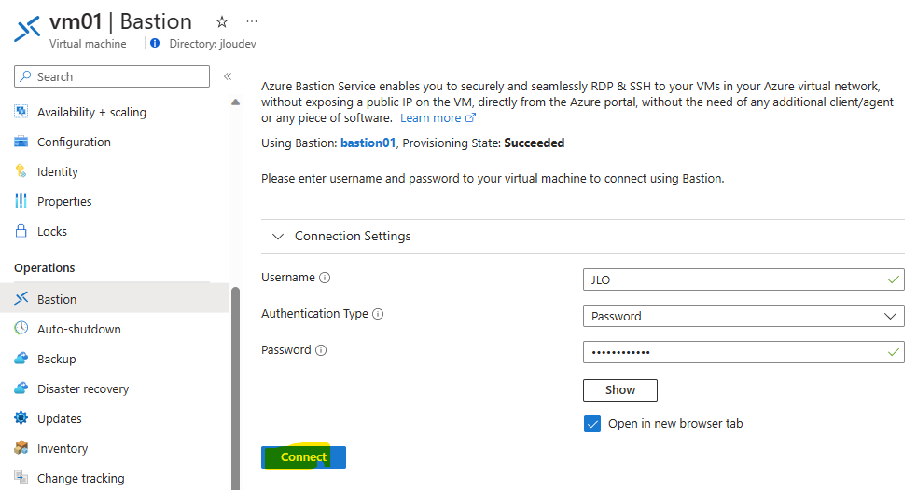Click the Connect button

[x=303, y=457]
